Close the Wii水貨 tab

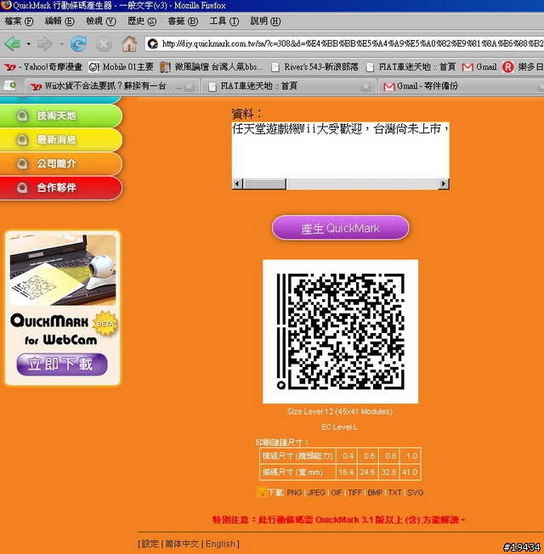[x=190, y=87]
